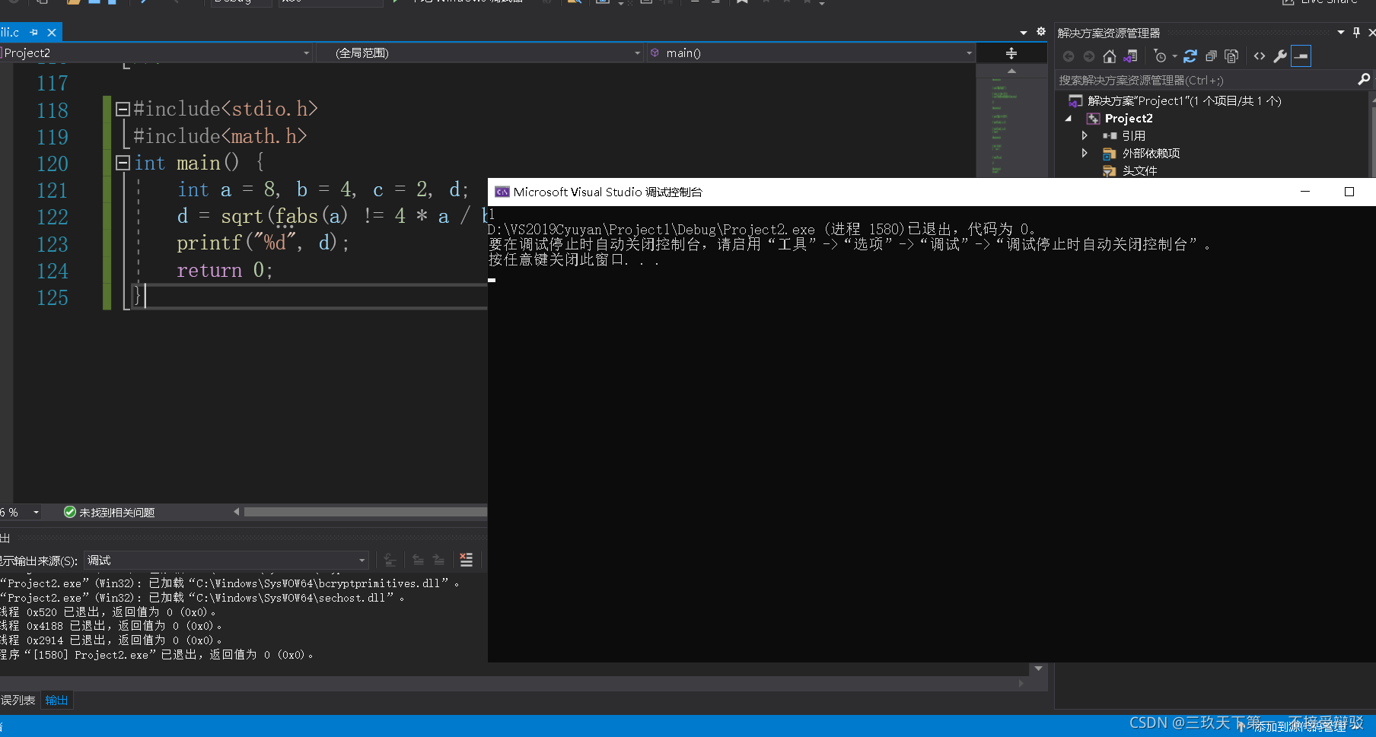1376x737 pixels.
Task: Switch to the 输出 tab
Action: 56,700
